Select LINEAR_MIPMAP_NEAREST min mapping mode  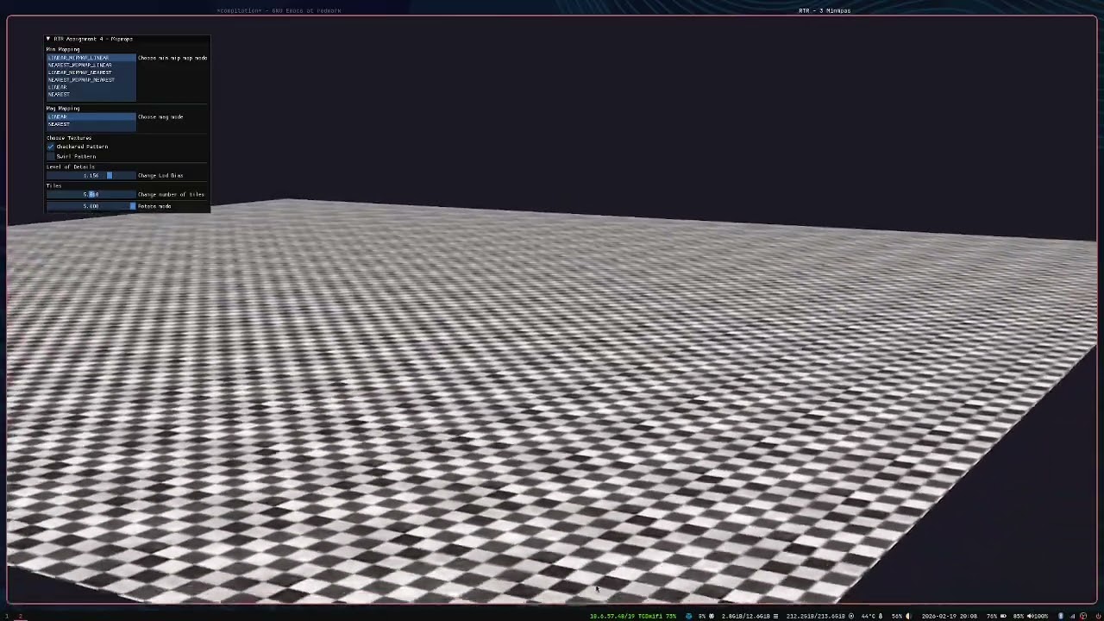click(x=91, y=72)
